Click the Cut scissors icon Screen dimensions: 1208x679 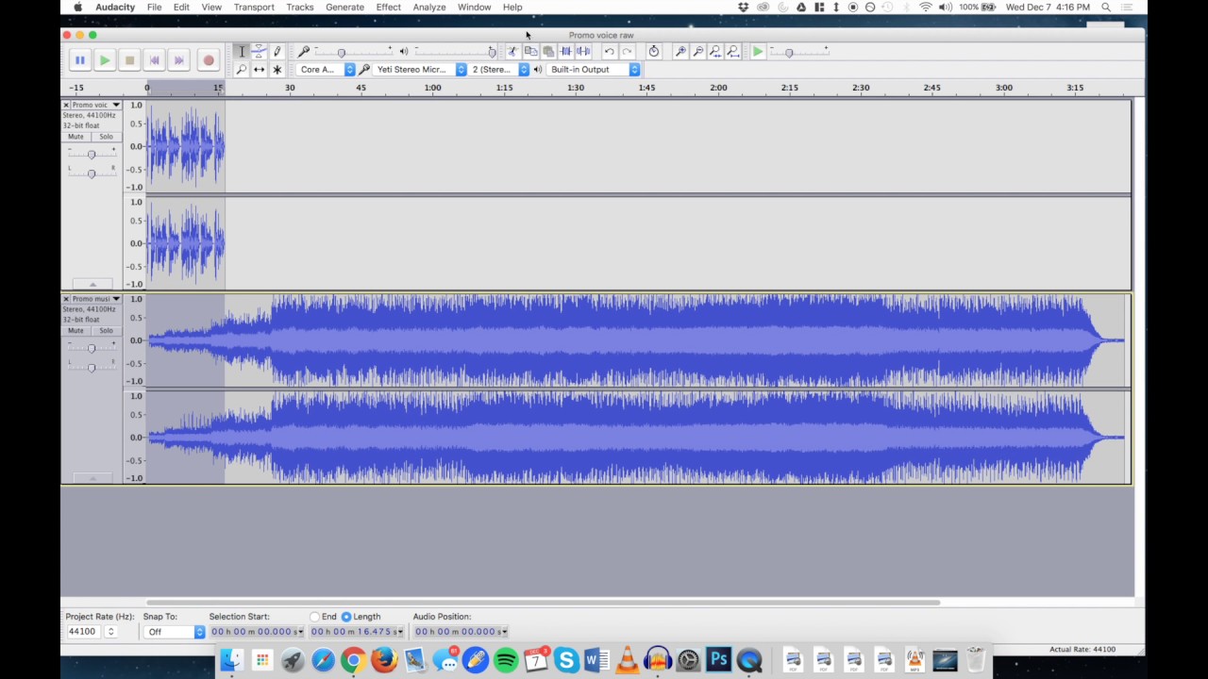click(512, 51)
